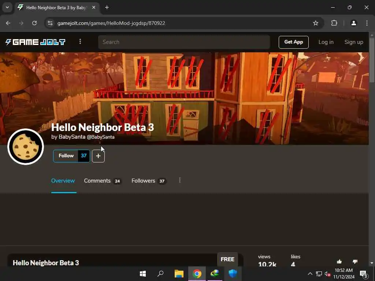Click the thumbs up like icon
The image size is (375, 281).
[x=339, y=262]
